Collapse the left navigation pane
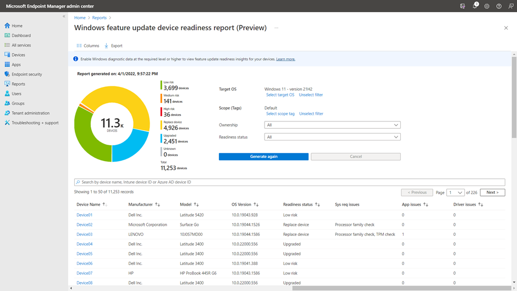517x291 pixels. pos(64,16)
